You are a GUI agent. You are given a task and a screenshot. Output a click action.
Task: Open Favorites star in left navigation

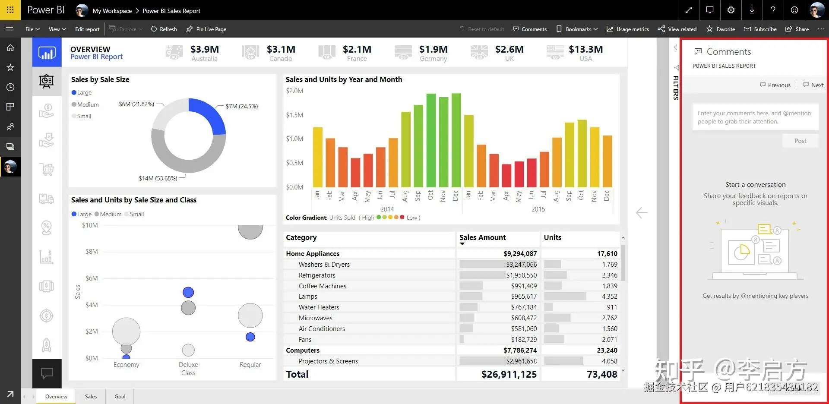pyautogui.click(x=10, y=67)
